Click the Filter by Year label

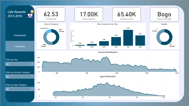(12, 59)
